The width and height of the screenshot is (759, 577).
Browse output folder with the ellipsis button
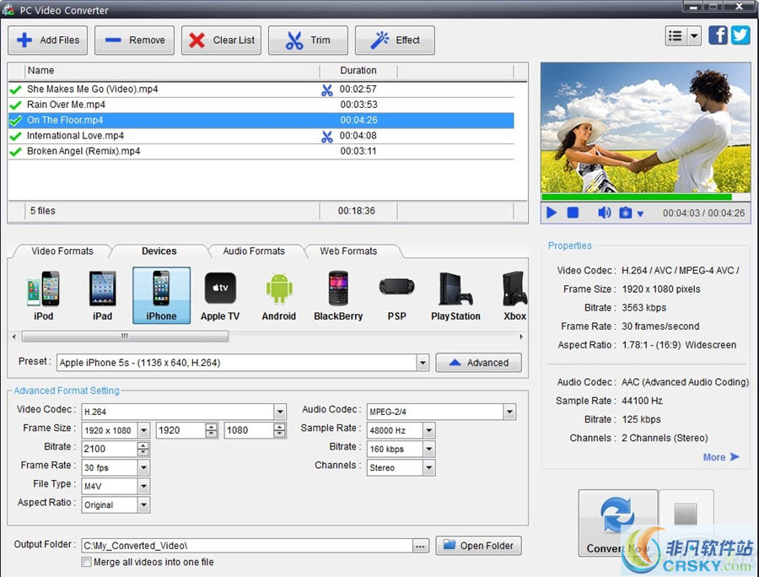420,546
